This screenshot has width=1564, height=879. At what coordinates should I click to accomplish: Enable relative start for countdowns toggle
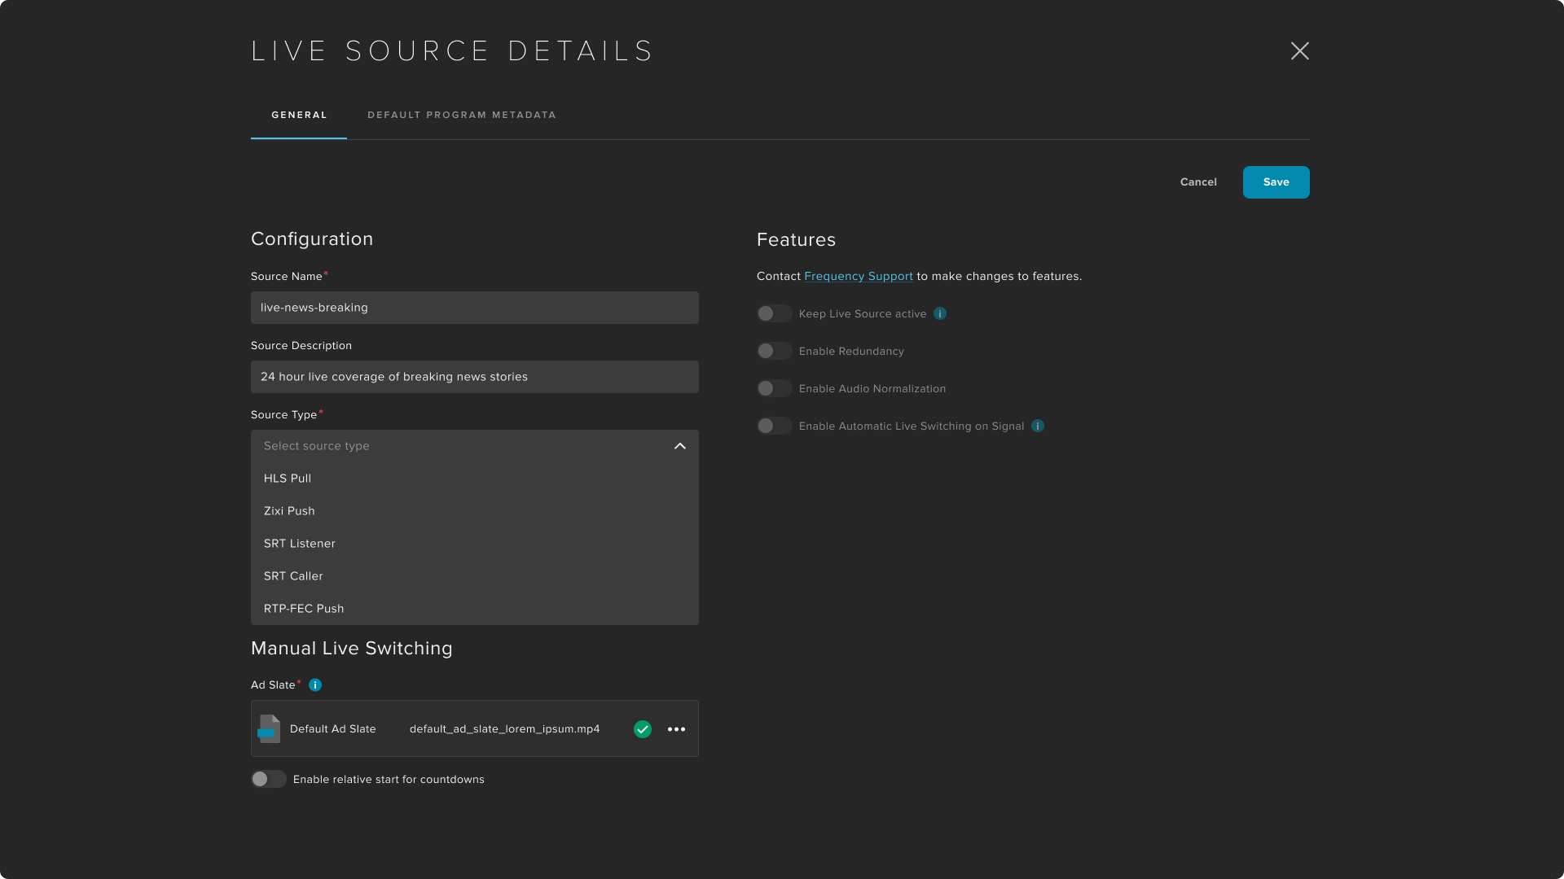click(268, 779)
